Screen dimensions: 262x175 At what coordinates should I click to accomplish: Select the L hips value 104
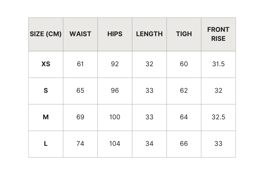pos(115,144)
